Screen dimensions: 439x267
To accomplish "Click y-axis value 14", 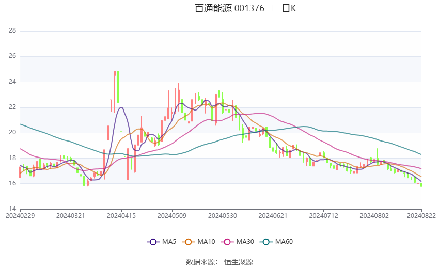I will pyautogui.click(x=12, y=209).
